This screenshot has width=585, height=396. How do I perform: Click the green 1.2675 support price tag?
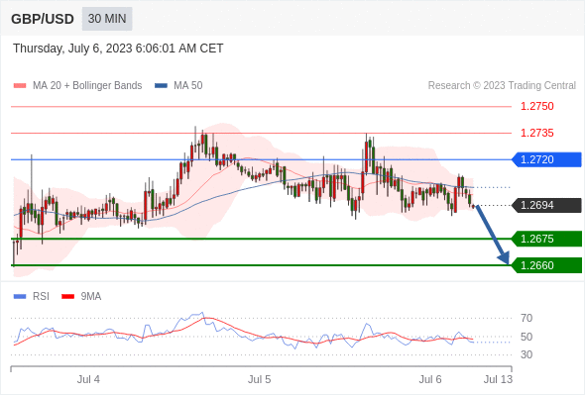click(x=546, y=239)
